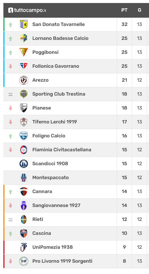Open Flaminia Civitacastellana team link
149x274 pixels.
62,150
